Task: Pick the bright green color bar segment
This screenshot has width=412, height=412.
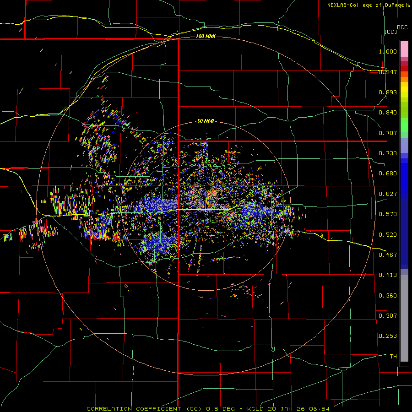Action: (404, 125)
